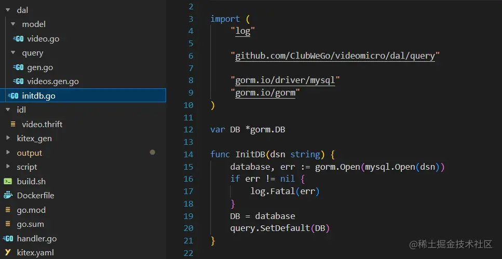Click the Go icon beside handler.go

8,239
